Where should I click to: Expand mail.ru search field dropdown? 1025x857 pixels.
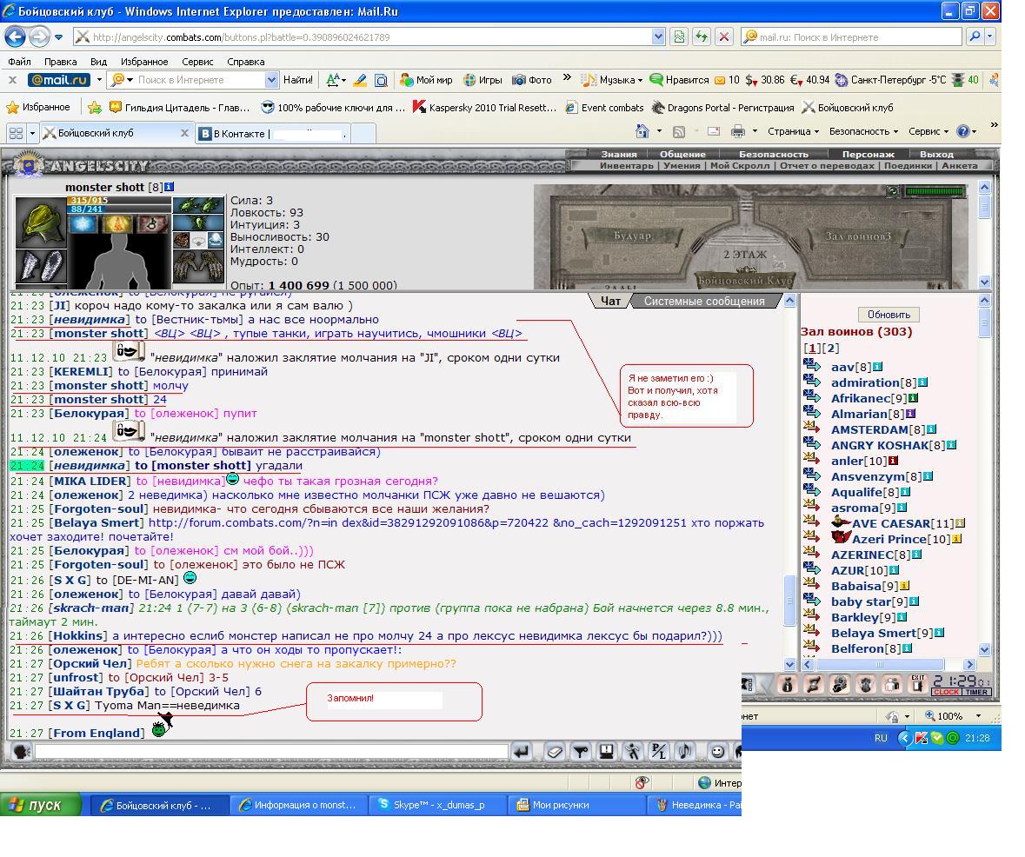pos(271,80)
